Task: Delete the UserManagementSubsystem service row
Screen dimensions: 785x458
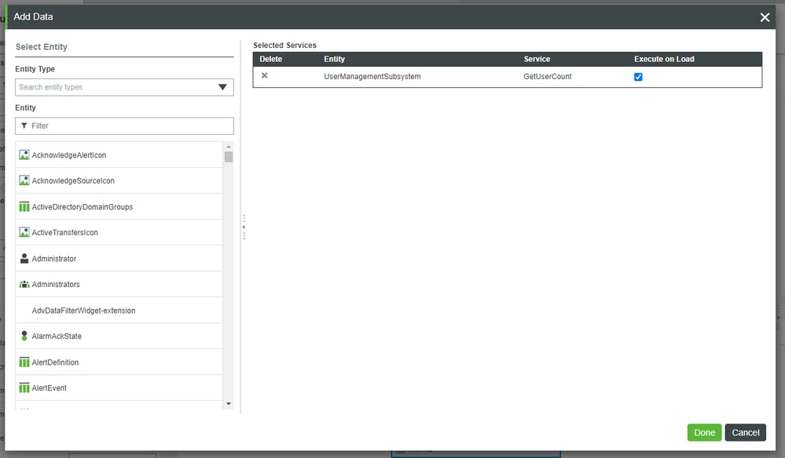Action: click(264, 75)
